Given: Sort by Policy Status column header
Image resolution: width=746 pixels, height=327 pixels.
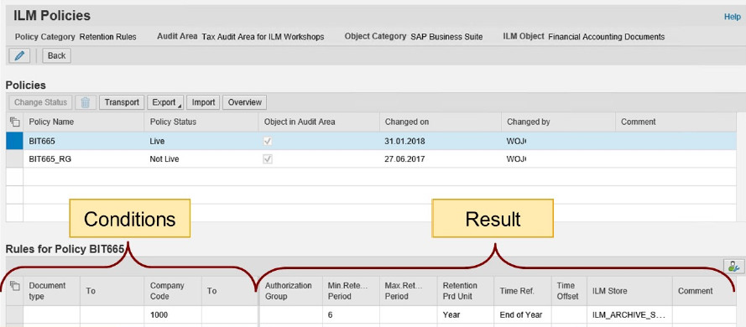Looking at the screenshot, I should (x=173, y=122).
